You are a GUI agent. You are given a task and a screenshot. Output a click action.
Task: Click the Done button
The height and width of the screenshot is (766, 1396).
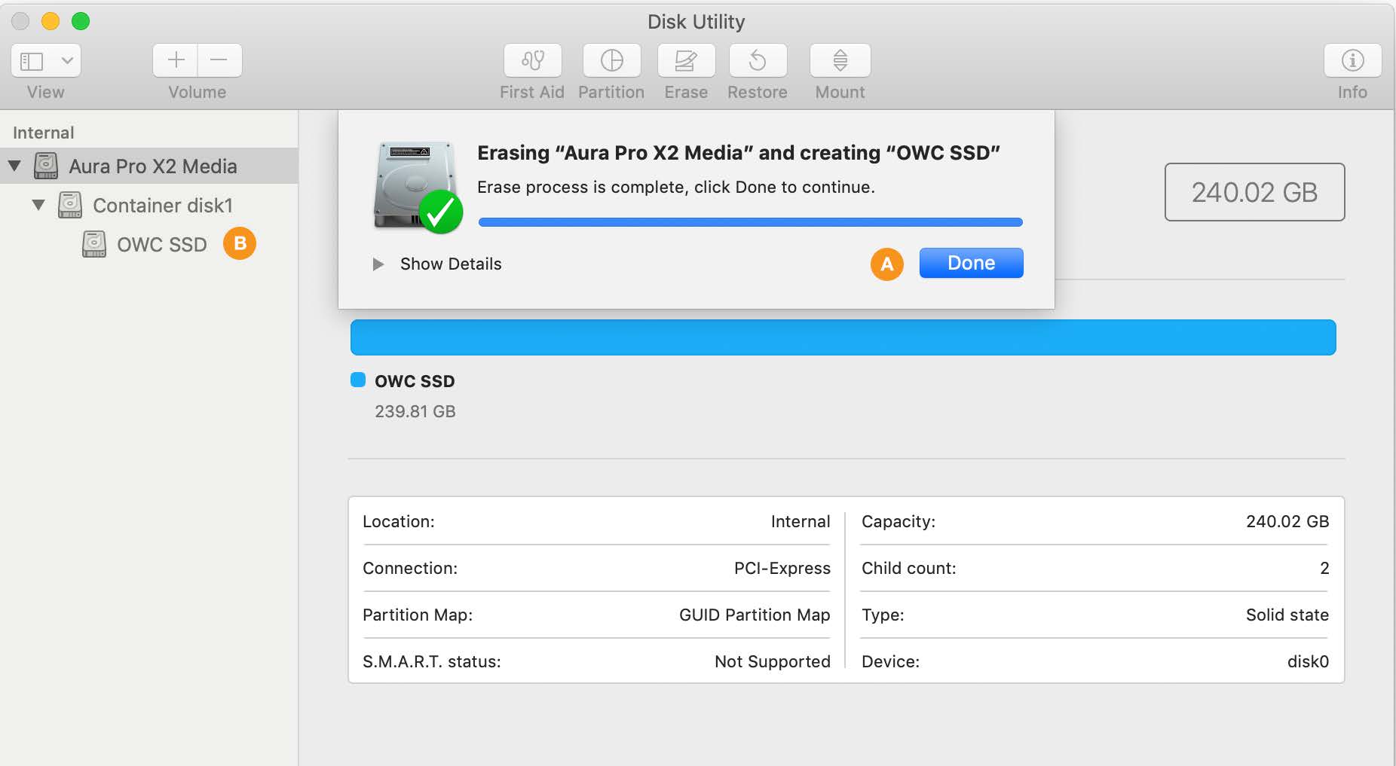(971, 263)
